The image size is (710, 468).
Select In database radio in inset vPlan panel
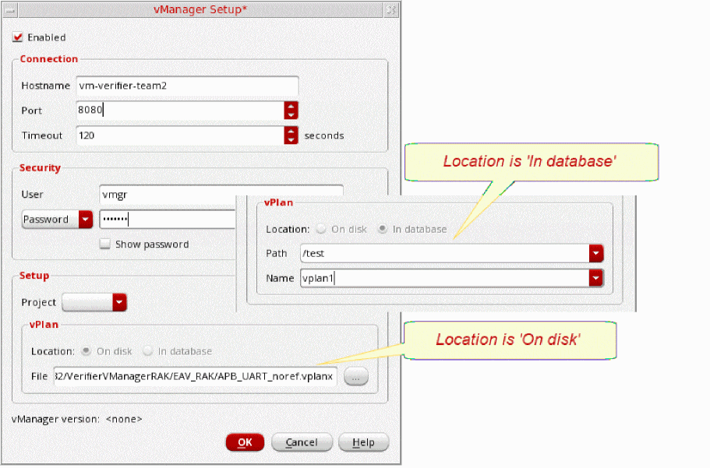(x=383, y=229)
